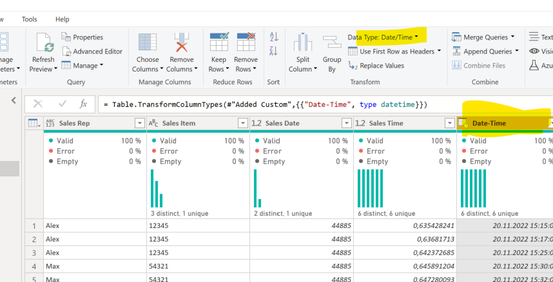This screenshot has height=282, width=553.
Task: Select the 44885 cell in row 3
Action: (302, 253)
